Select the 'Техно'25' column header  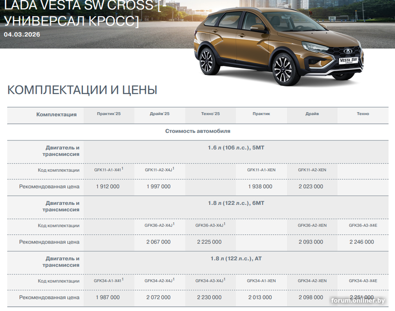tap(210, 114)
